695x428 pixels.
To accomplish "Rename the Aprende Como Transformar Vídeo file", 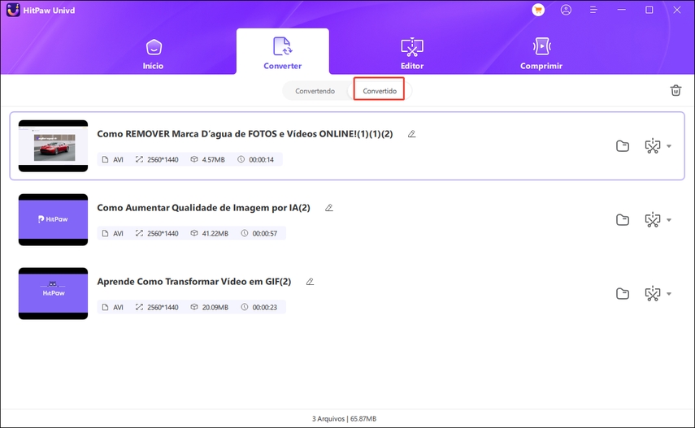I will 310,282.
